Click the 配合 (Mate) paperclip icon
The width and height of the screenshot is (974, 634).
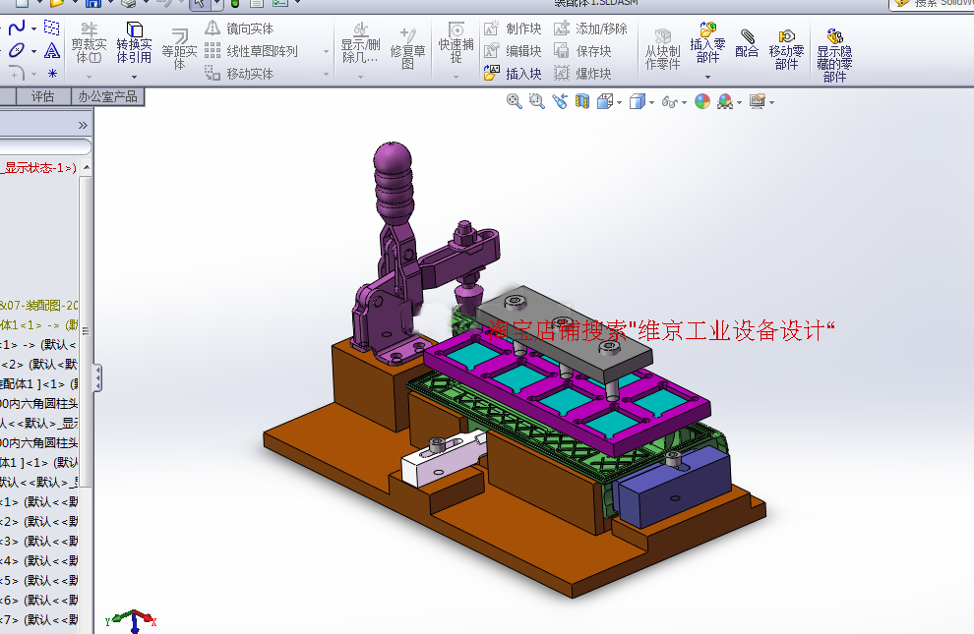pyautogui.click(x=747, y=43)
